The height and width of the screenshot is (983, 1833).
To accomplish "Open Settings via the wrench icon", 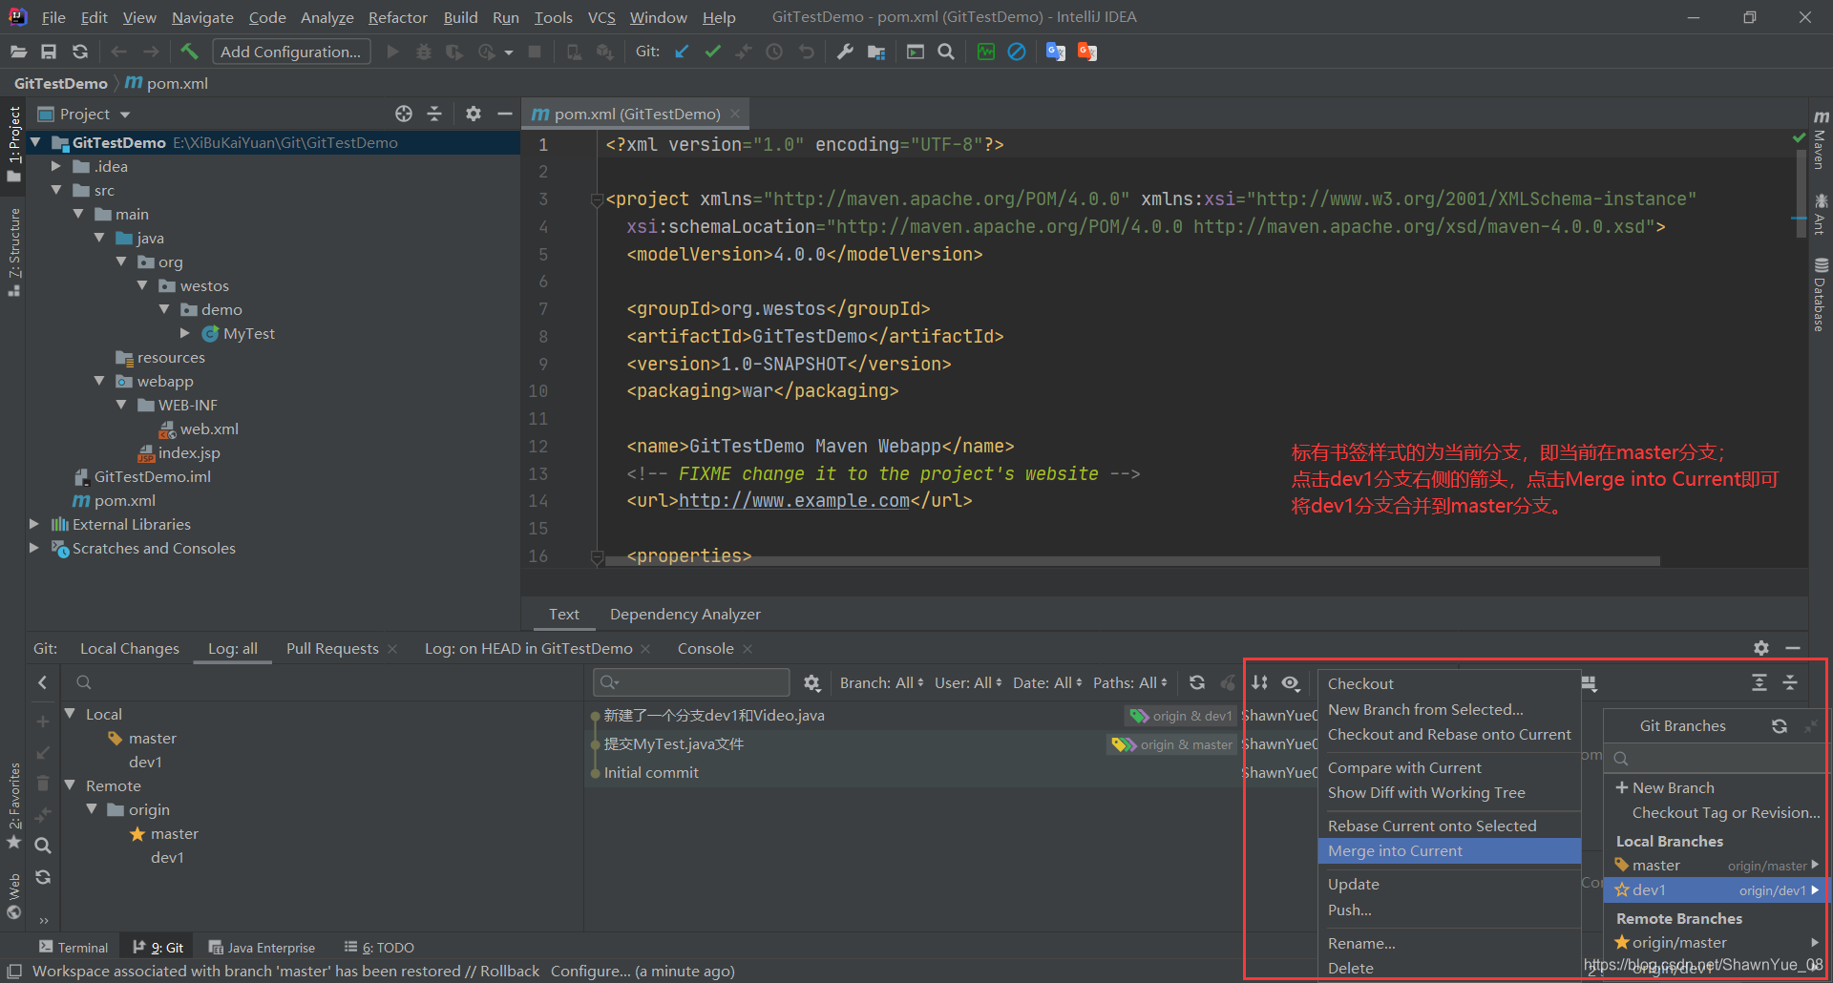I will [x=845, y=52].
